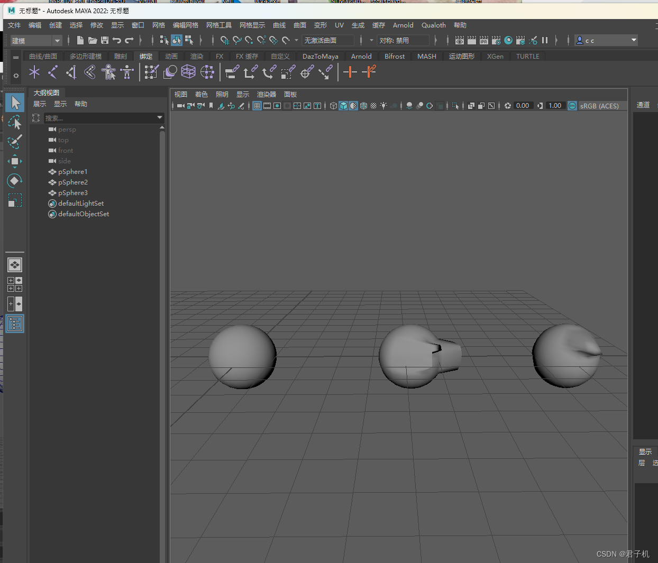This screenshot has height=563, width=658.
Task: Open the Quick Rig shelf tool
Action: tap(108, 72)
